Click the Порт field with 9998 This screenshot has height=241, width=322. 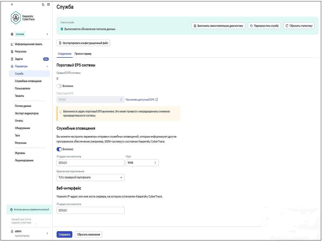(x=142, y=163)
